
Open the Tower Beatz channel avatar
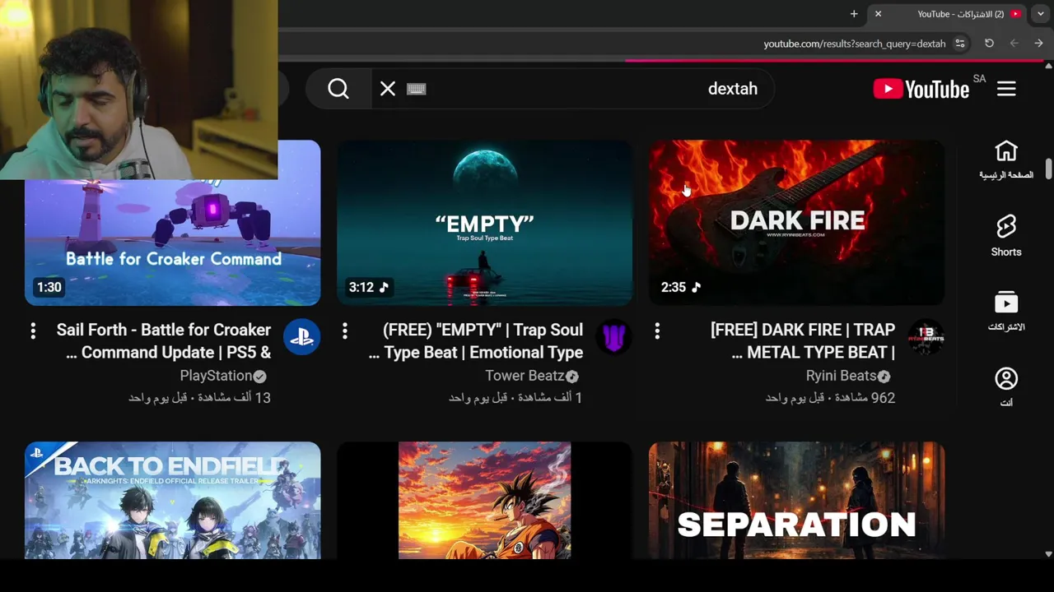tap(614, 337)
